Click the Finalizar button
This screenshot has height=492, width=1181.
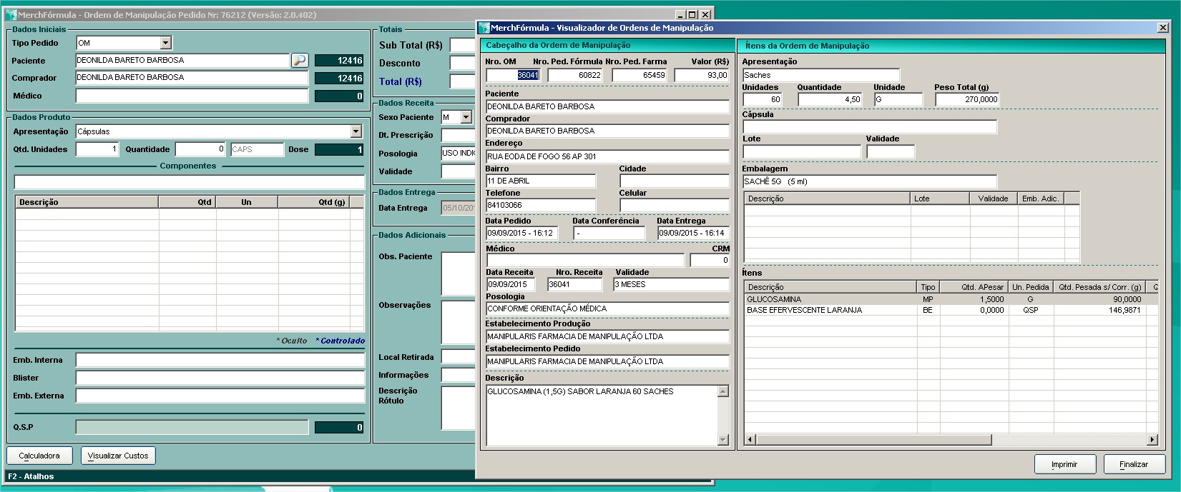1133,464
